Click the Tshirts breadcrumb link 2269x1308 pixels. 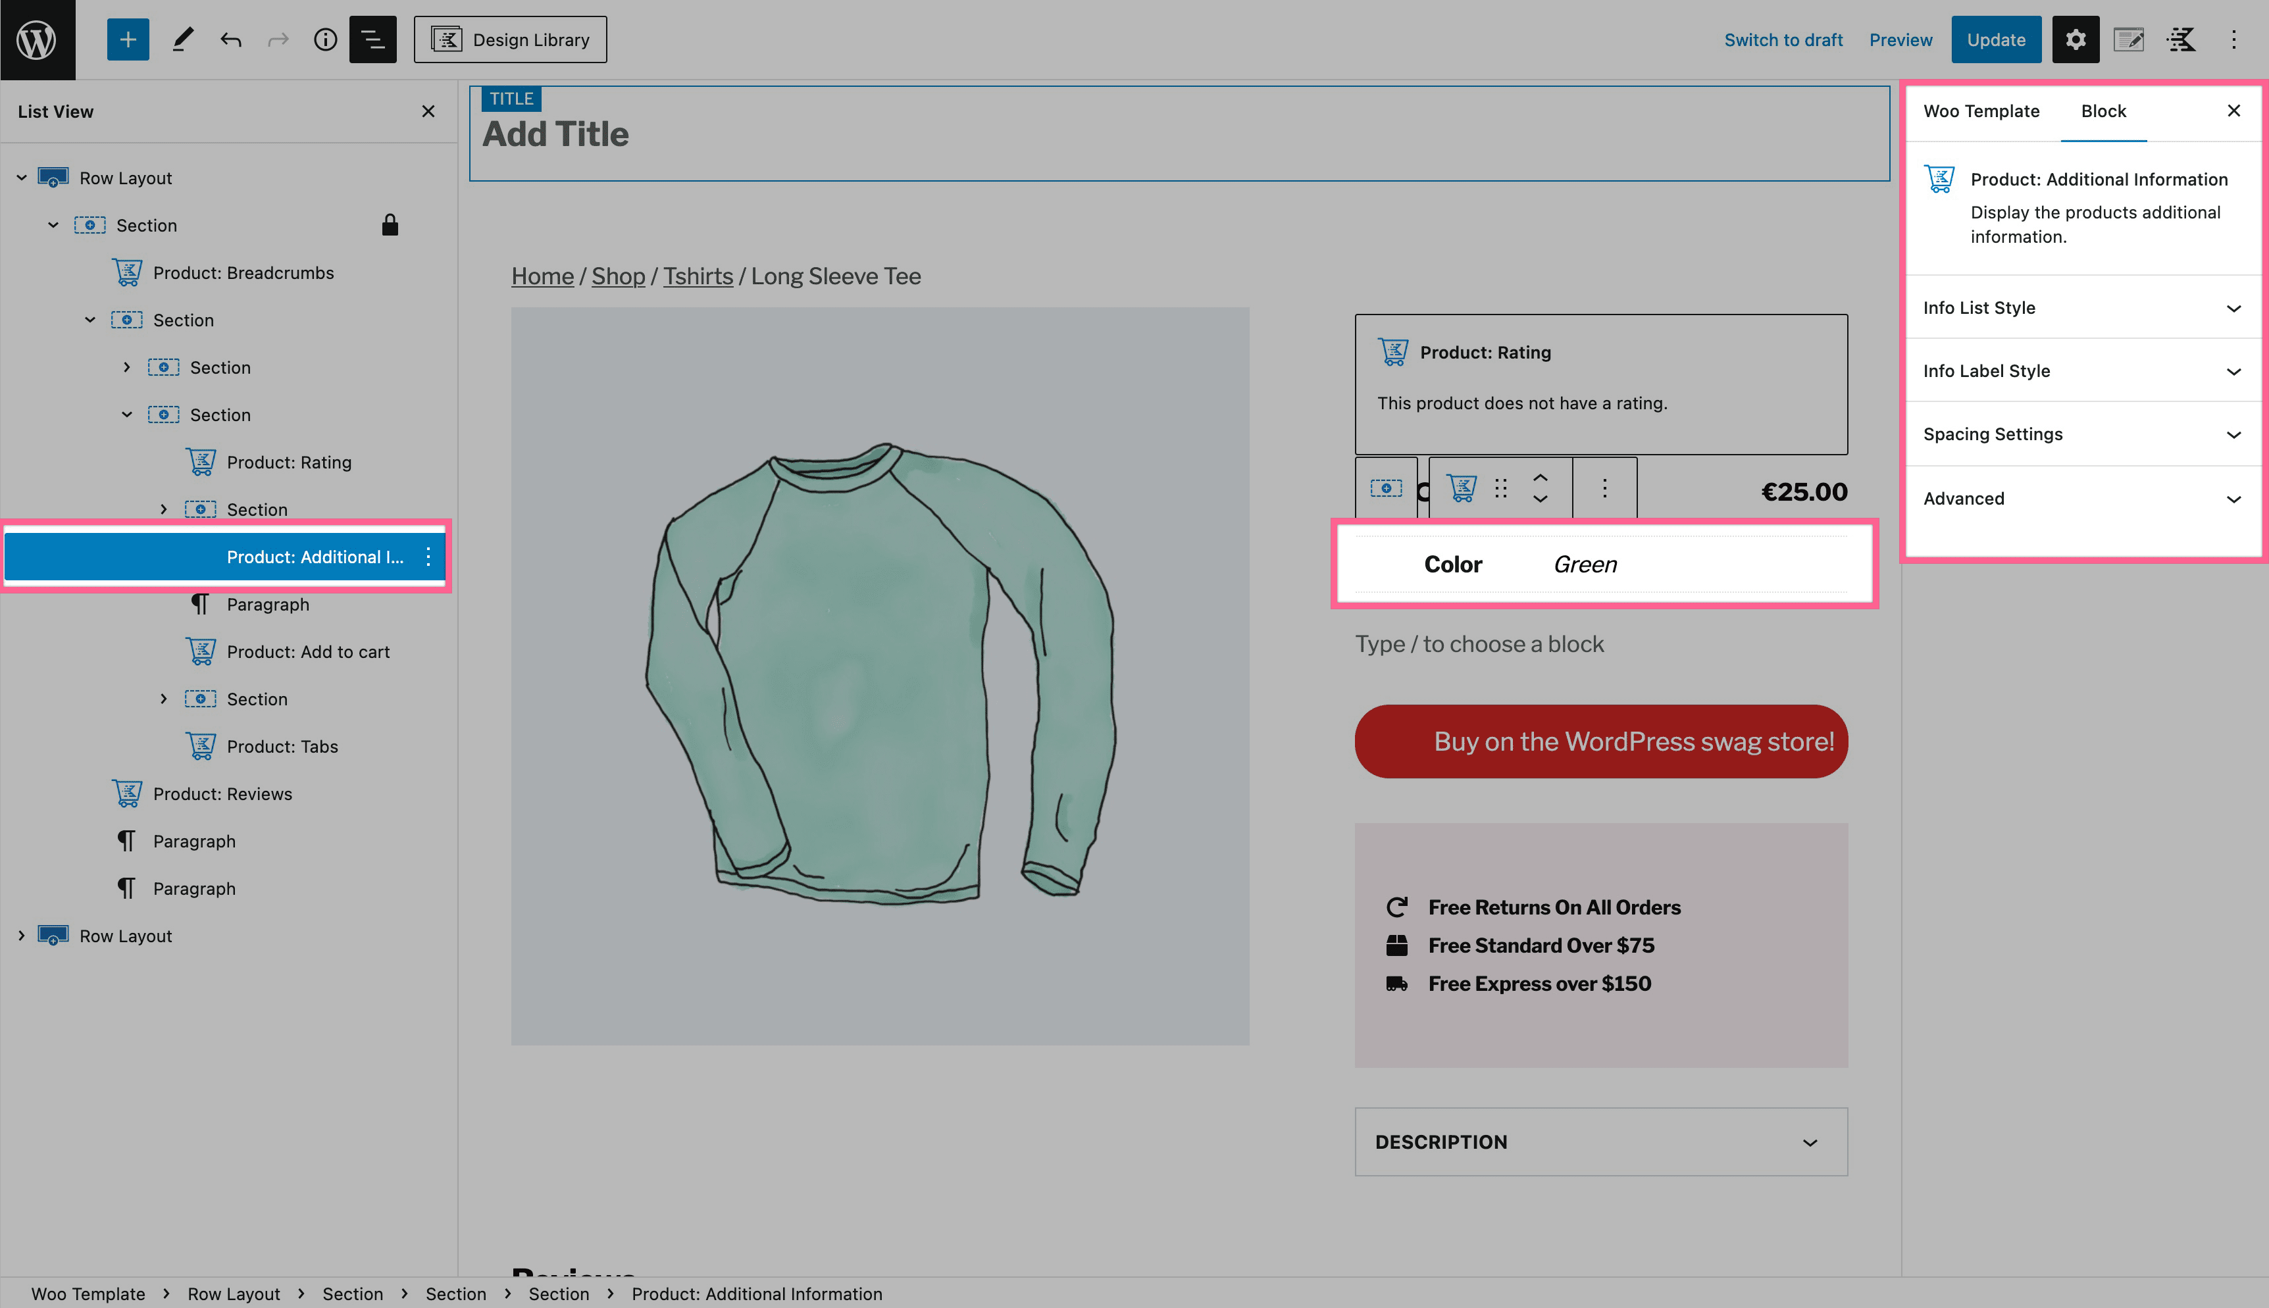698,277
